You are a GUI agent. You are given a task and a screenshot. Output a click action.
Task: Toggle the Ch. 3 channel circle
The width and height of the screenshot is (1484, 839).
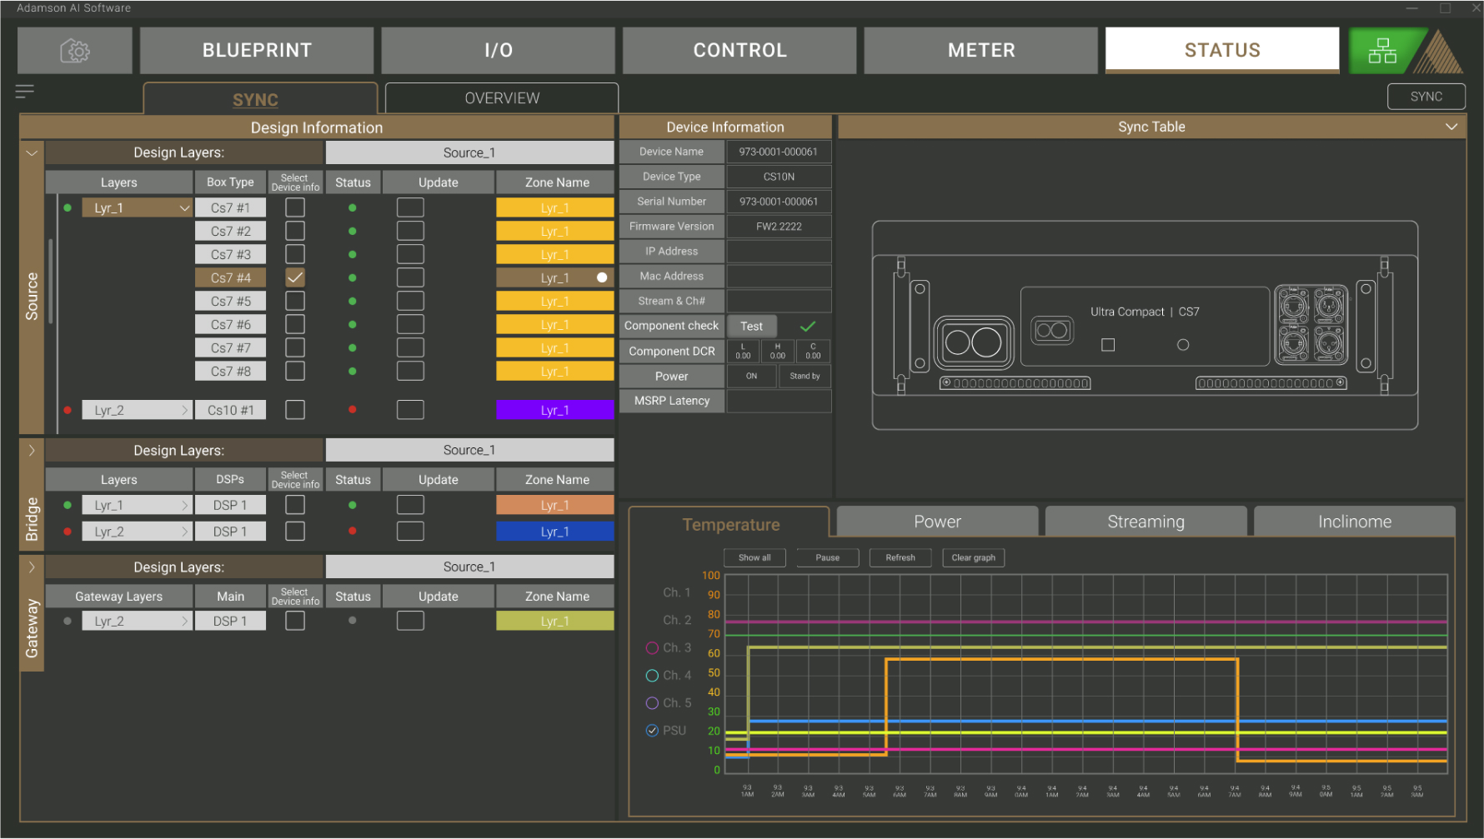pyautogui.click(x=652, y=648)
